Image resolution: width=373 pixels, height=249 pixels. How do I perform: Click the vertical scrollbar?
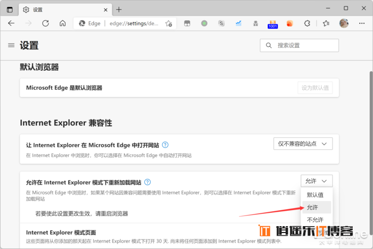(371, 152)
